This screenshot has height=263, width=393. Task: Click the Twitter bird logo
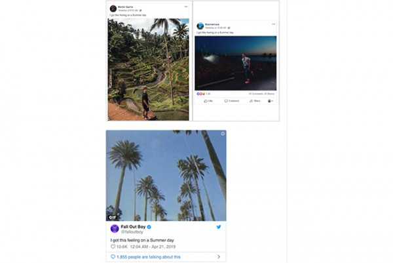click(219, 227)
